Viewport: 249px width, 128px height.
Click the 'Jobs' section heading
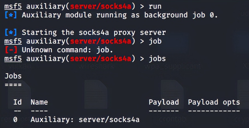[x=13, y=76]
